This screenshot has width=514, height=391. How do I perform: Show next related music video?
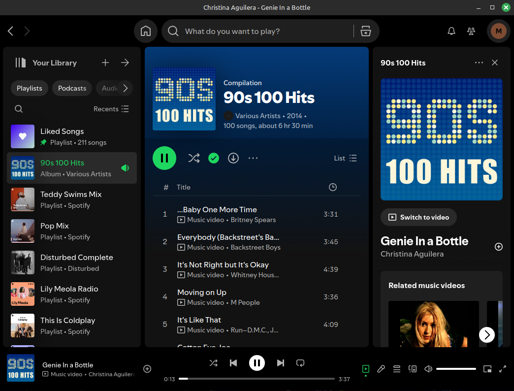click(x=487, y=335)
